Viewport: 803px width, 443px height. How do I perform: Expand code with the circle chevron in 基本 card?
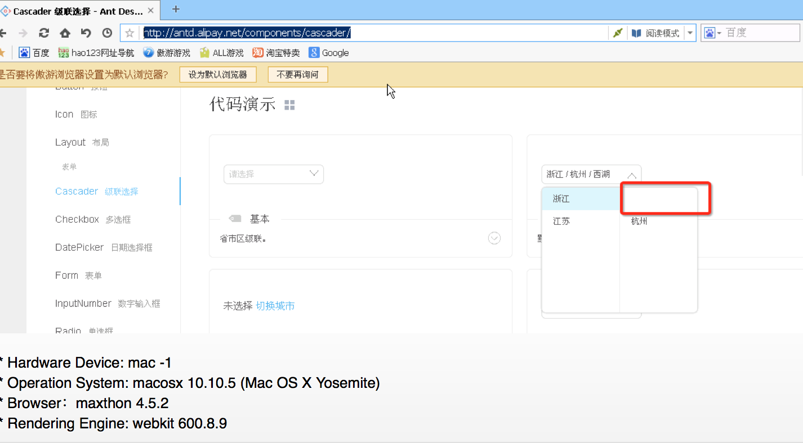tap(494, 238)
